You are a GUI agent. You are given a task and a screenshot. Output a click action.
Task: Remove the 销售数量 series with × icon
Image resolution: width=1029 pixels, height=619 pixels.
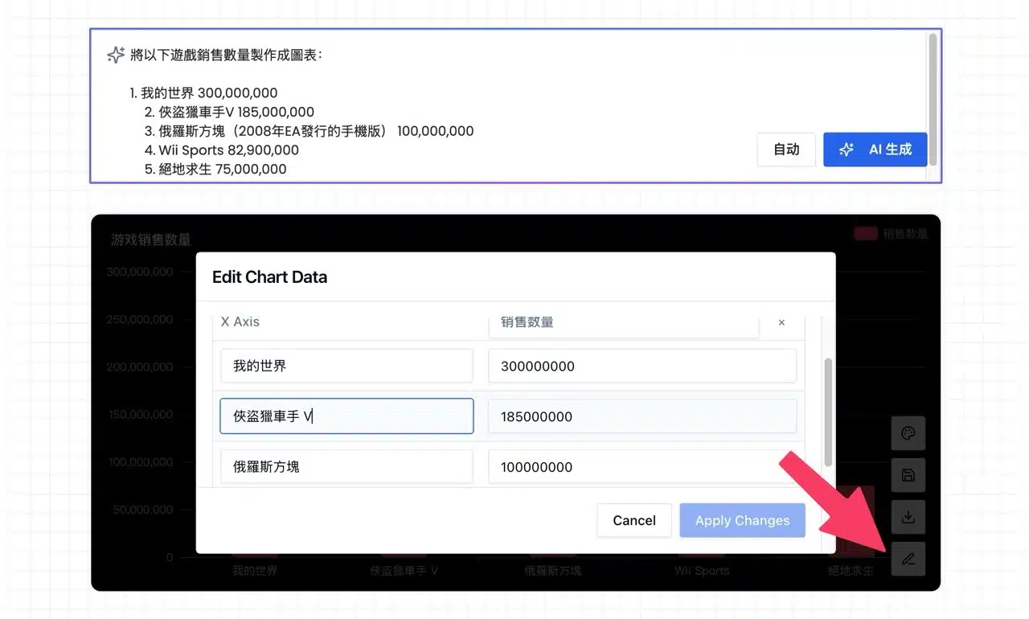tap(781, 322)
